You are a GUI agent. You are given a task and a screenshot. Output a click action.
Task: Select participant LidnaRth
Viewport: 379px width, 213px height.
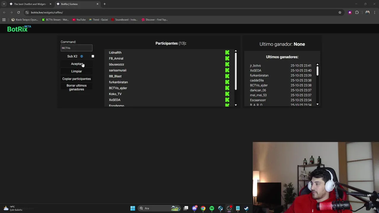tap(115, 52)
